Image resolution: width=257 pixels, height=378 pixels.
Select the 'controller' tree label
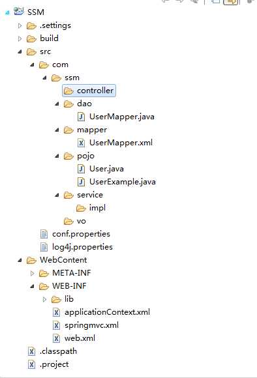click(x=95, y=91)
